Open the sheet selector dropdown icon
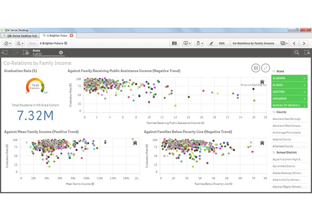Screen dimensions: 312x221 284,43
